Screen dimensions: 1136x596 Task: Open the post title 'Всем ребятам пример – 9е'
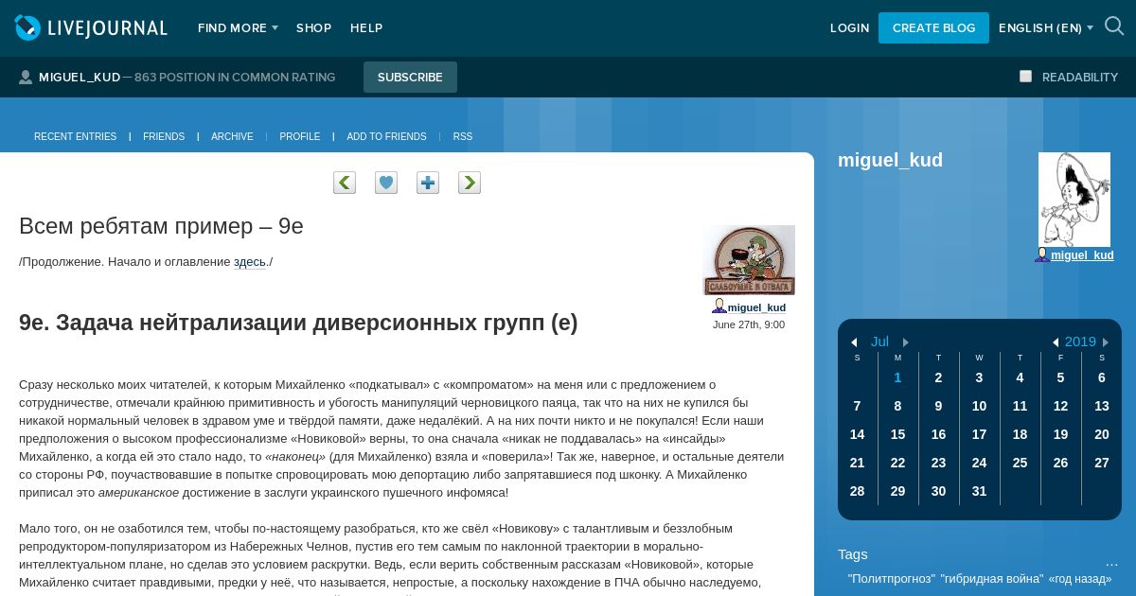pos(161,226)
